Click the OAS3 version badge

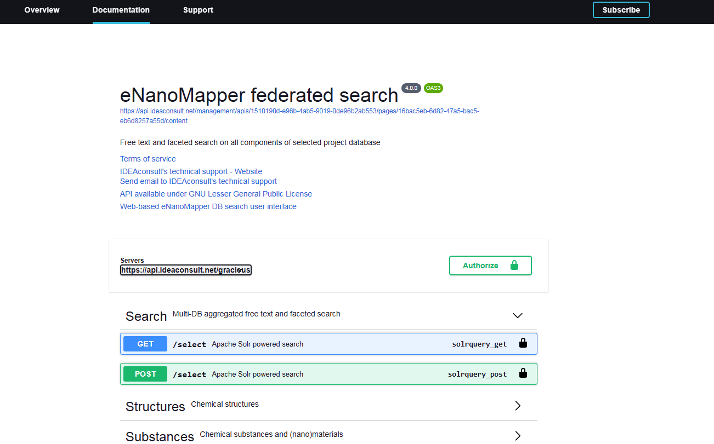[433, 88]
